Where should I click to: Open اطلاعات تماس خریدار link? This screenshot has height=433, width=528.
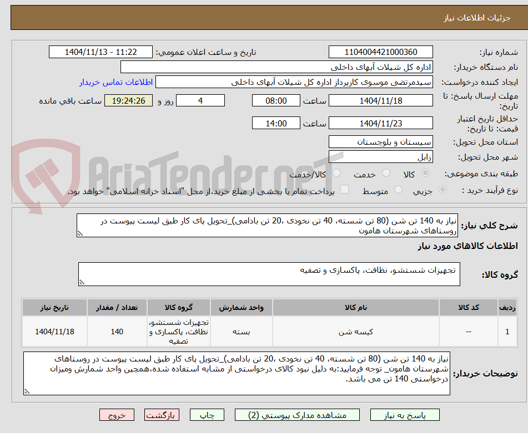click(116, 83)
